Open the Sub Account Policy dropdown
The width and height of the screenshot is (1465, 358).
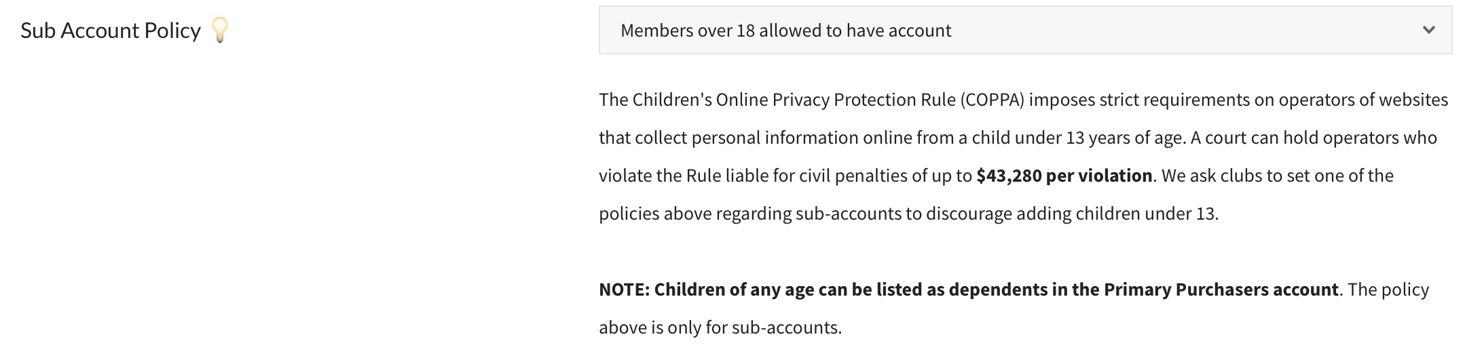click(x=1025, y=30)
